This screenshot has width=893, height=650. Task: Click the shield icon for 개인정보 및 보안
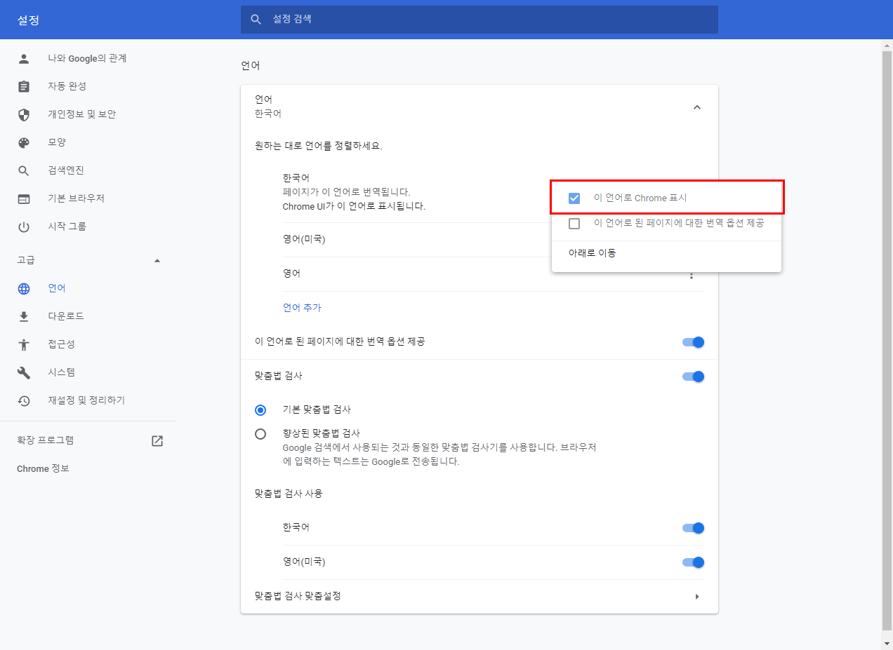[24, 114]
